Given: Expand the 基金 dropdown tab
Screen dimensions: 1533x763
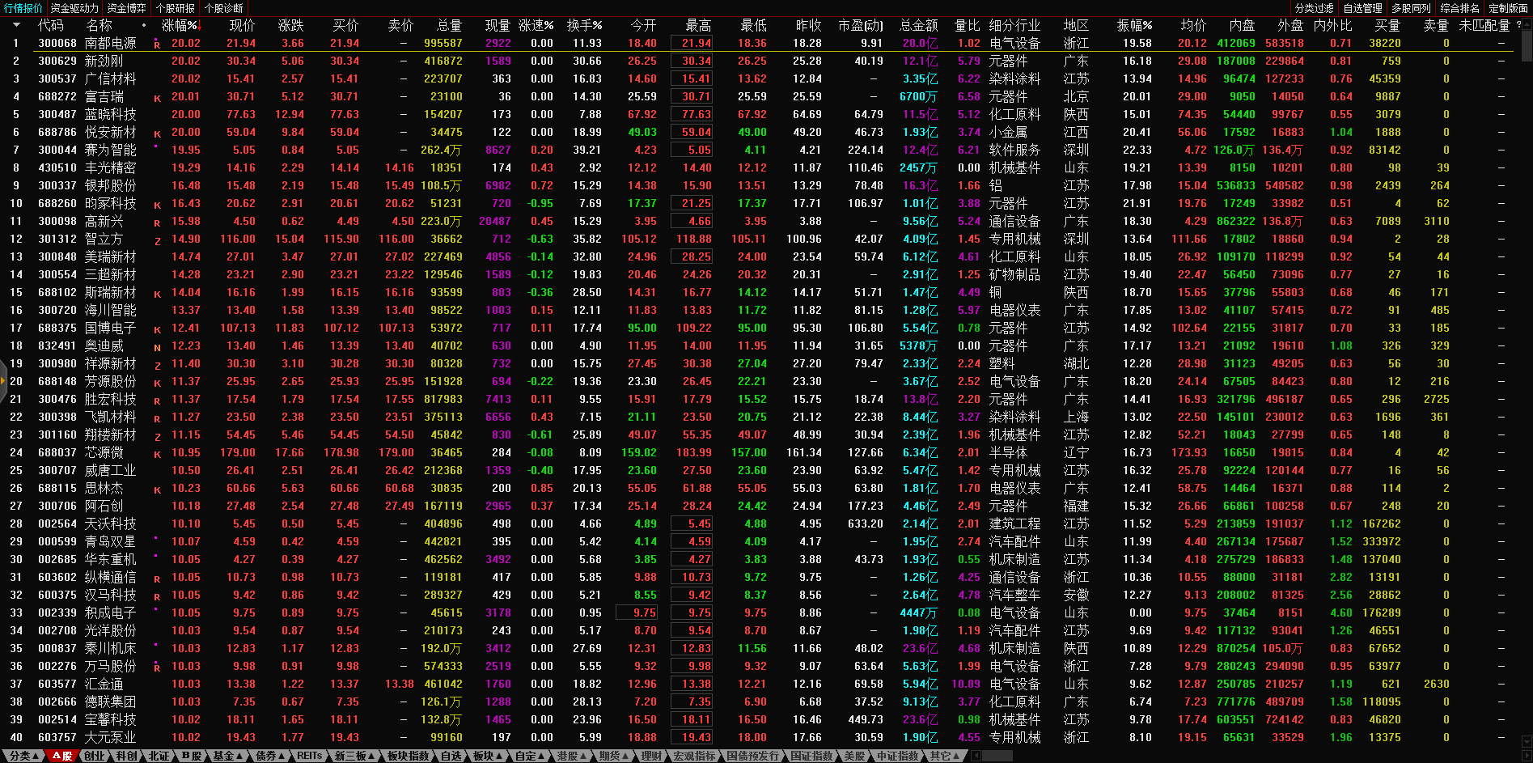Looking at the screenshot, I should (x=227, y=756).
